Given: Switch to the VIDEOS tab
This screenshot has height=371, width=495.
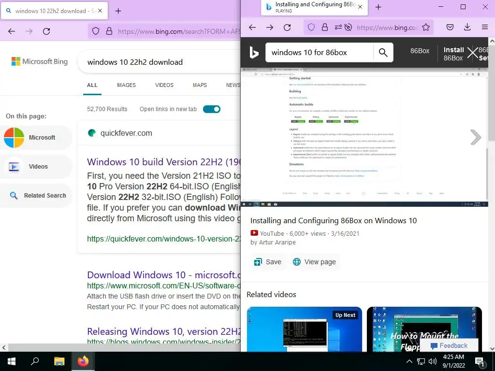Looking at the screenshot, I should (164, 85).
